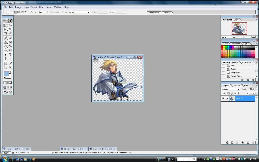This screenshot has height=162, width=259.
Task: Open the Filter menu
Action: 42,7
